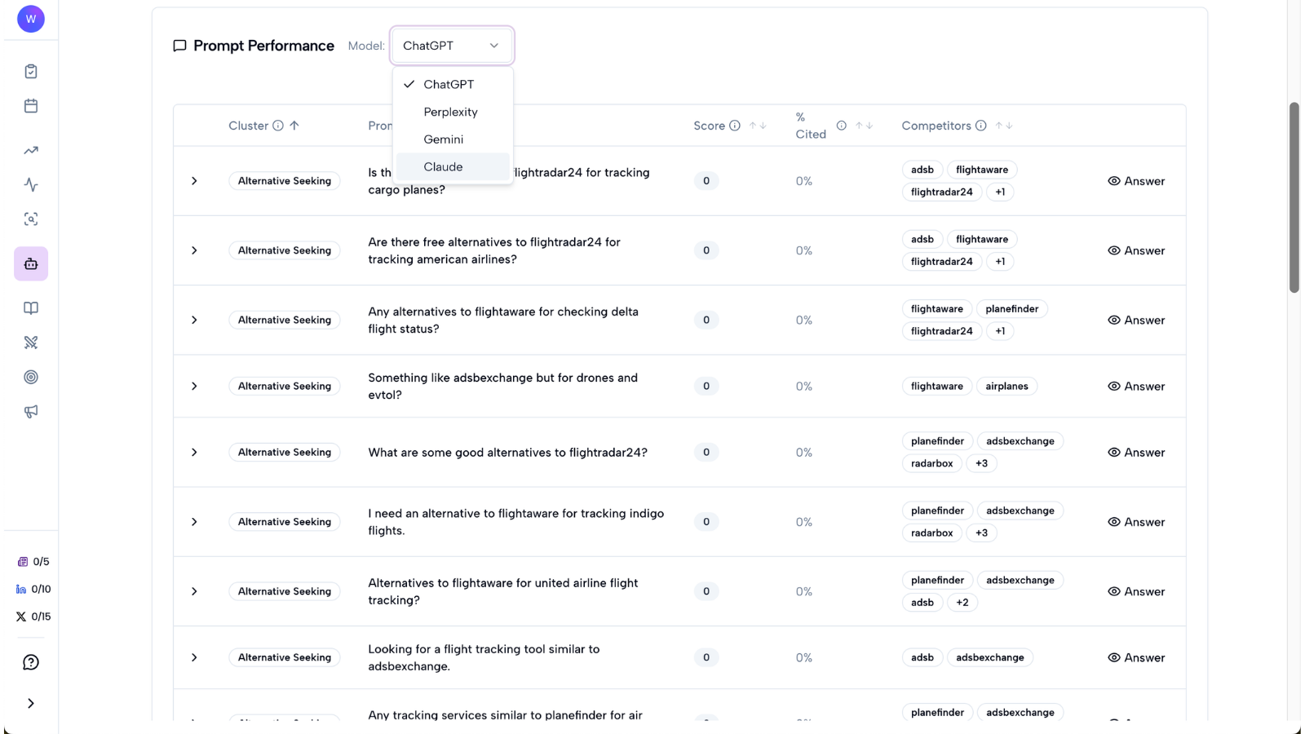This screenshot has width=1305, height=734.
Task: Expand the united airline flight tracking row
Action: [x=194, y=591]
